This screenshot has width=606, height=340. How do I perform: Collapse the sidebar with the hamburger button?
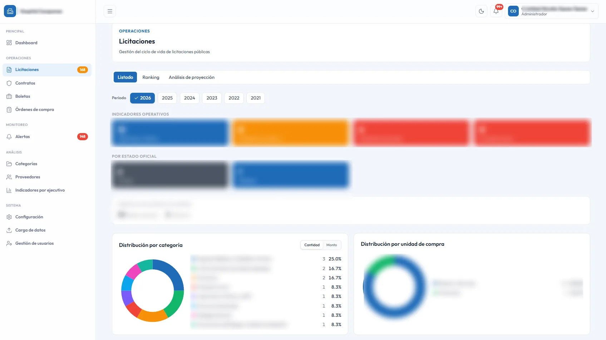coord(109,11)
